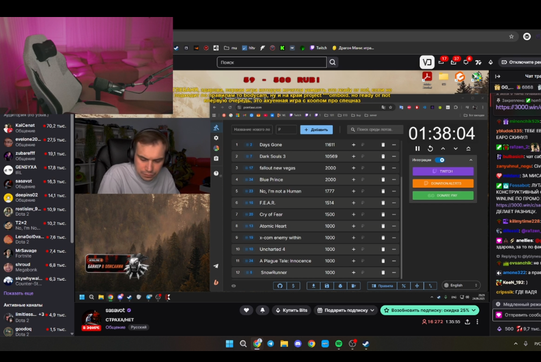
Task: Open the clipboard history icon in PointAuc sidebar
Action: 216,159
